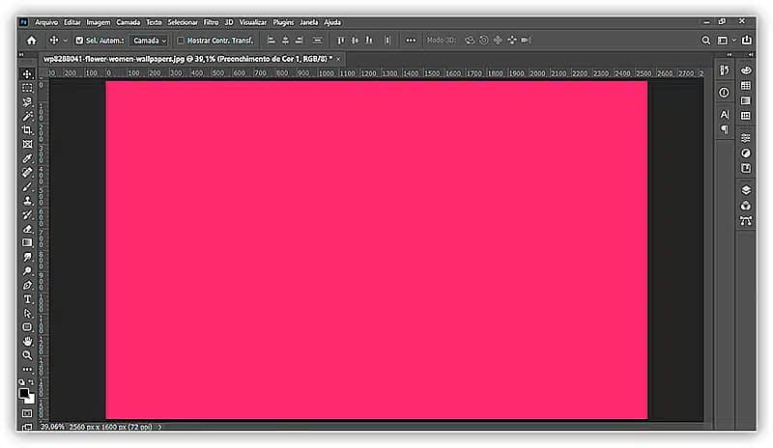773x448 pixels.
Task: Select the Rectangle shape tool
Action: (x=27, y=327)
